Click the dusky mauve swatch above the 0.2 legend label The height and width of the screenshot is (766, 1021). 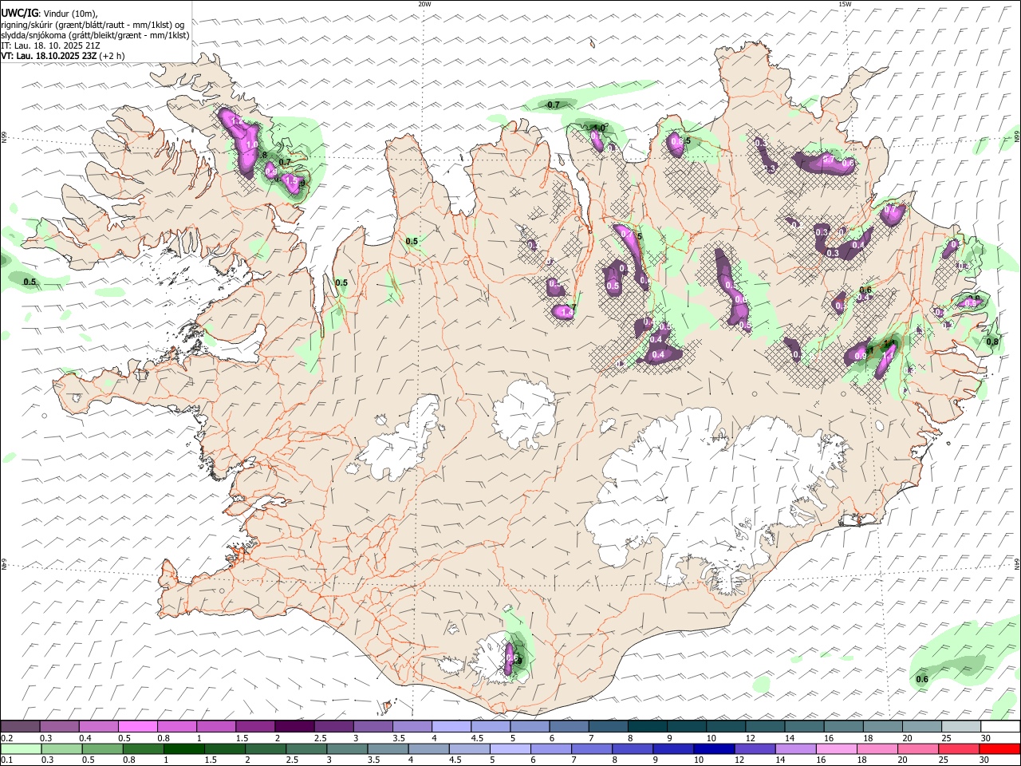point(20,727)
